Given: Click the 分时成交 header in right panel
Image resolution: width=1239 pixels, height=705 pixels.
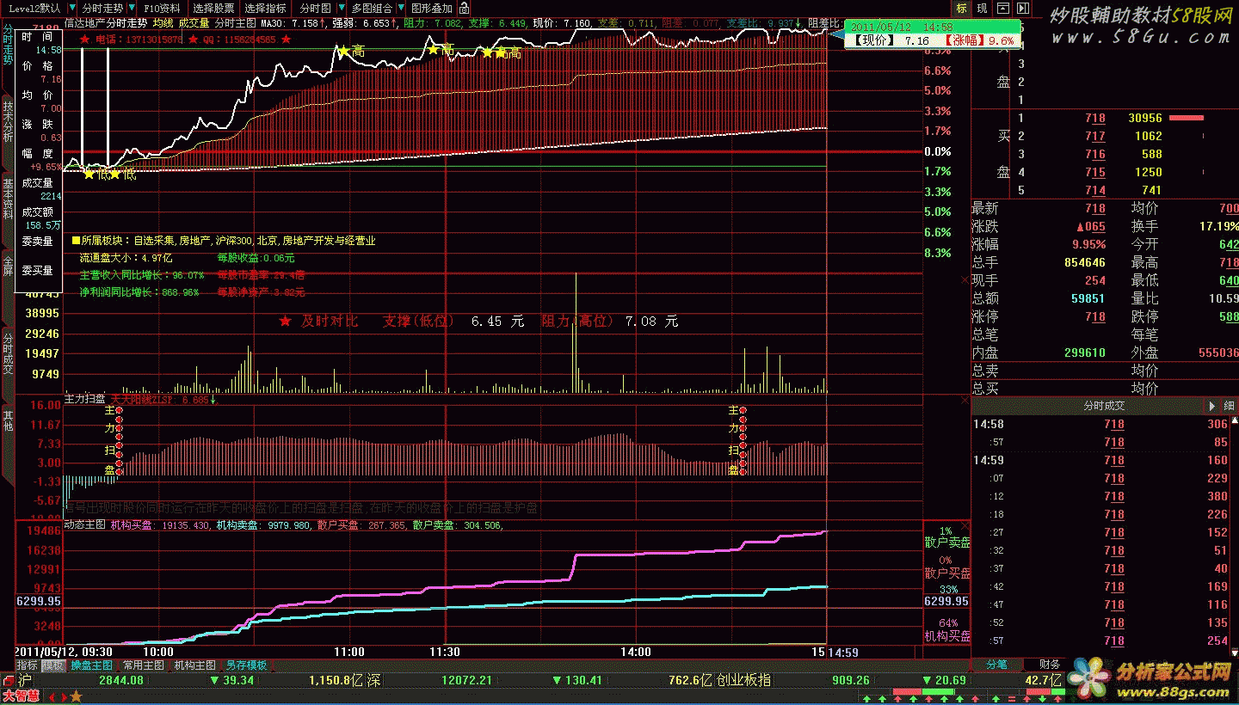Looking at the screenshot, I should point(1104,405).
